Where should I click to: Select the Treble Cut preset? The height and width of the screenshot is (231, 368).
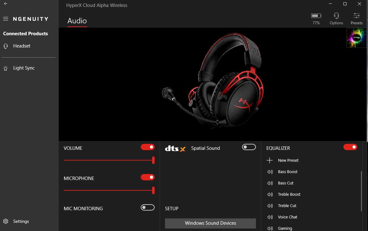287,206
